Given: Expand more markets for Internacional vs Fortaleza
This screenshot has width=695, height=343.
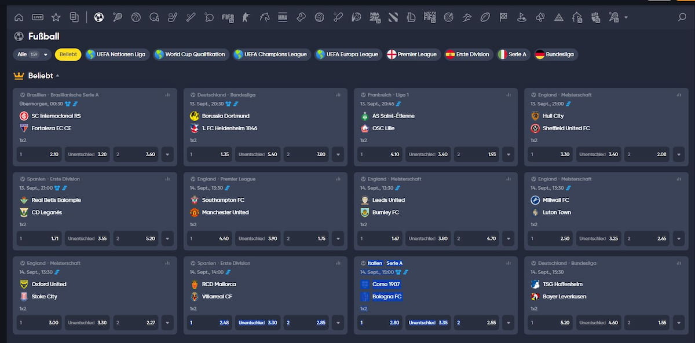Looking at the screenshot, I should 167,154.
